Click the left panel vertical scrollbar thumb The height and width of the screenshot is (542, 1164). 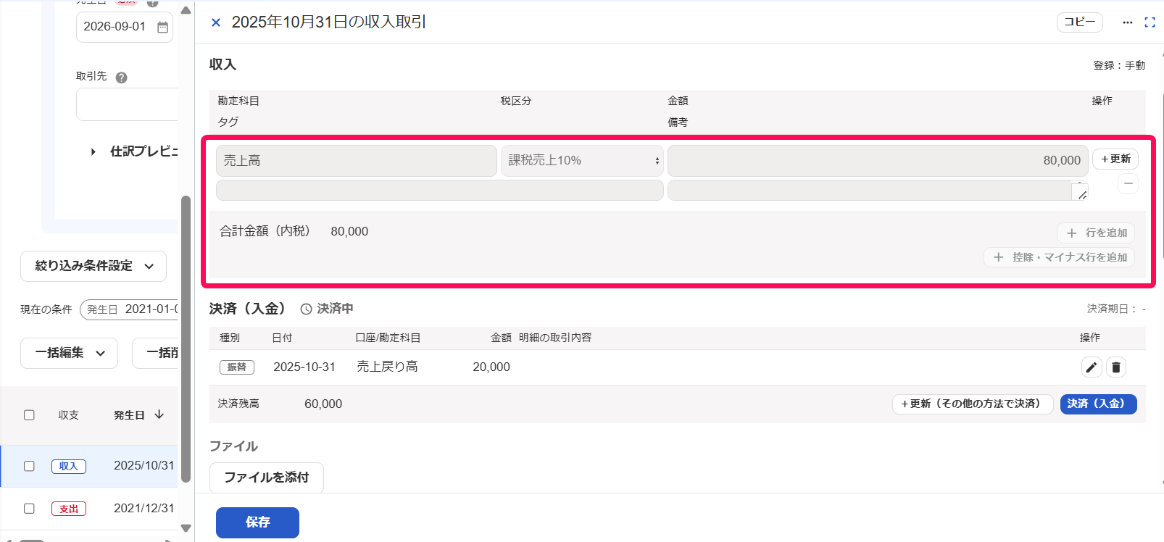click(x=186, y=339)
